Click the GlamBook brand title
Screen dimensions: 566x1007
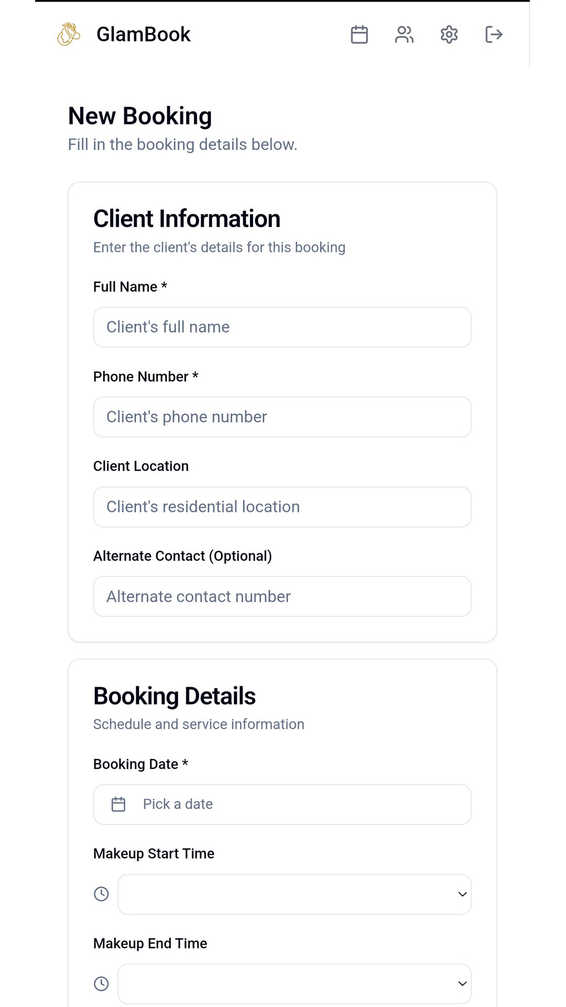[144, 35]
